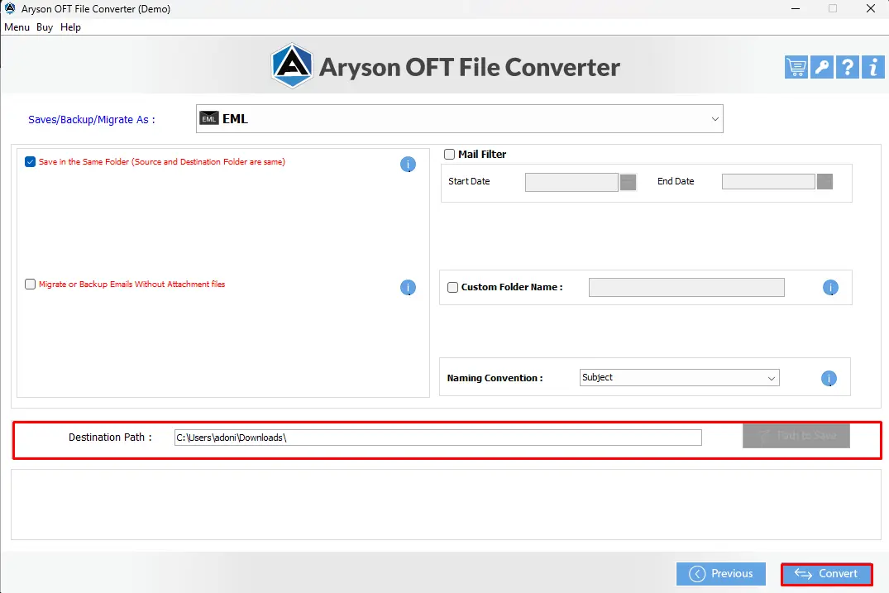Show info for Naming Convention

(x=829, y=378)
